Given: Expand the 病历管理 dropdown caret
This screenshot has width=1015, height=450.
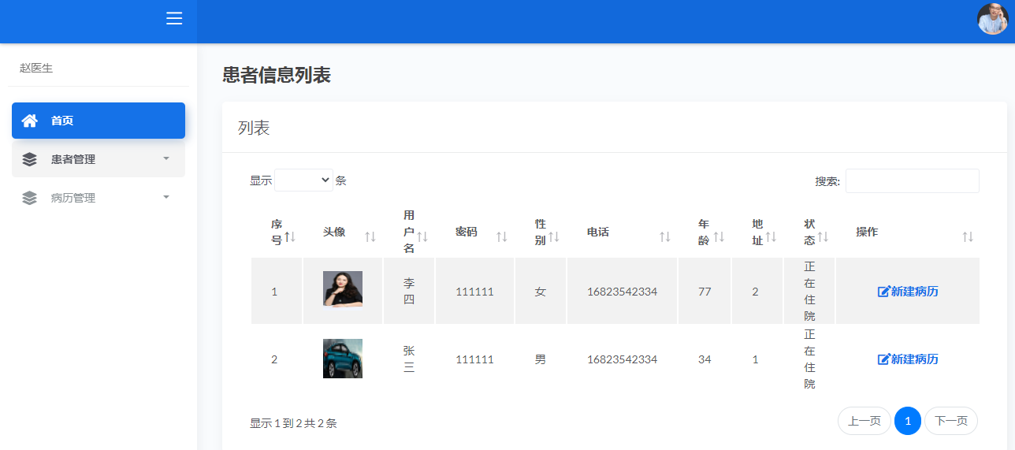Looking at the screenshot, I should click(x=165, y=197).
